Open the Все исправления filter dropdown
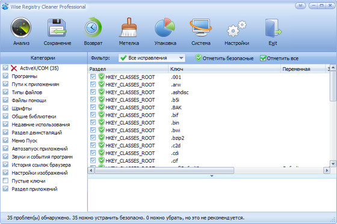The width and height of the screenshot is (337, 224). coord(152,58)
